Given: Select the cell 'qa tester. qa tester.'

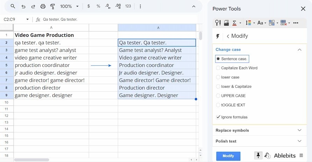Looking at the screenshot, I should [x=51, y=43].
